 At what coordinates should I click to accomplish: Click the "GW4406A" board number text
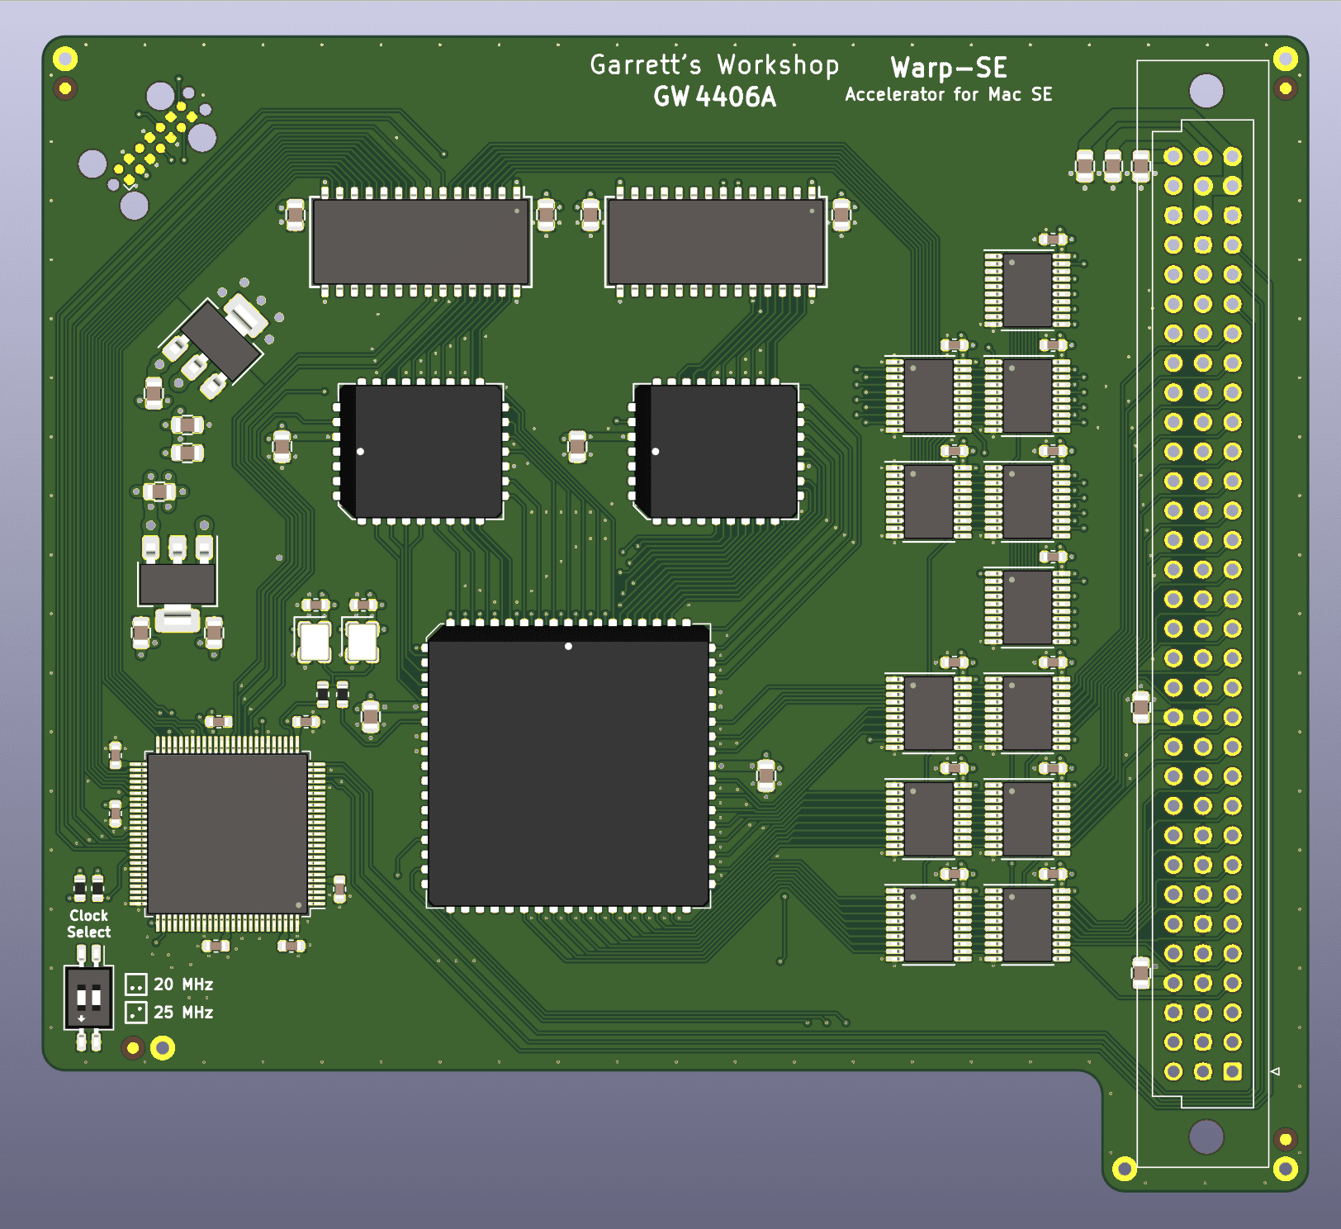click(x=715, y=97)
